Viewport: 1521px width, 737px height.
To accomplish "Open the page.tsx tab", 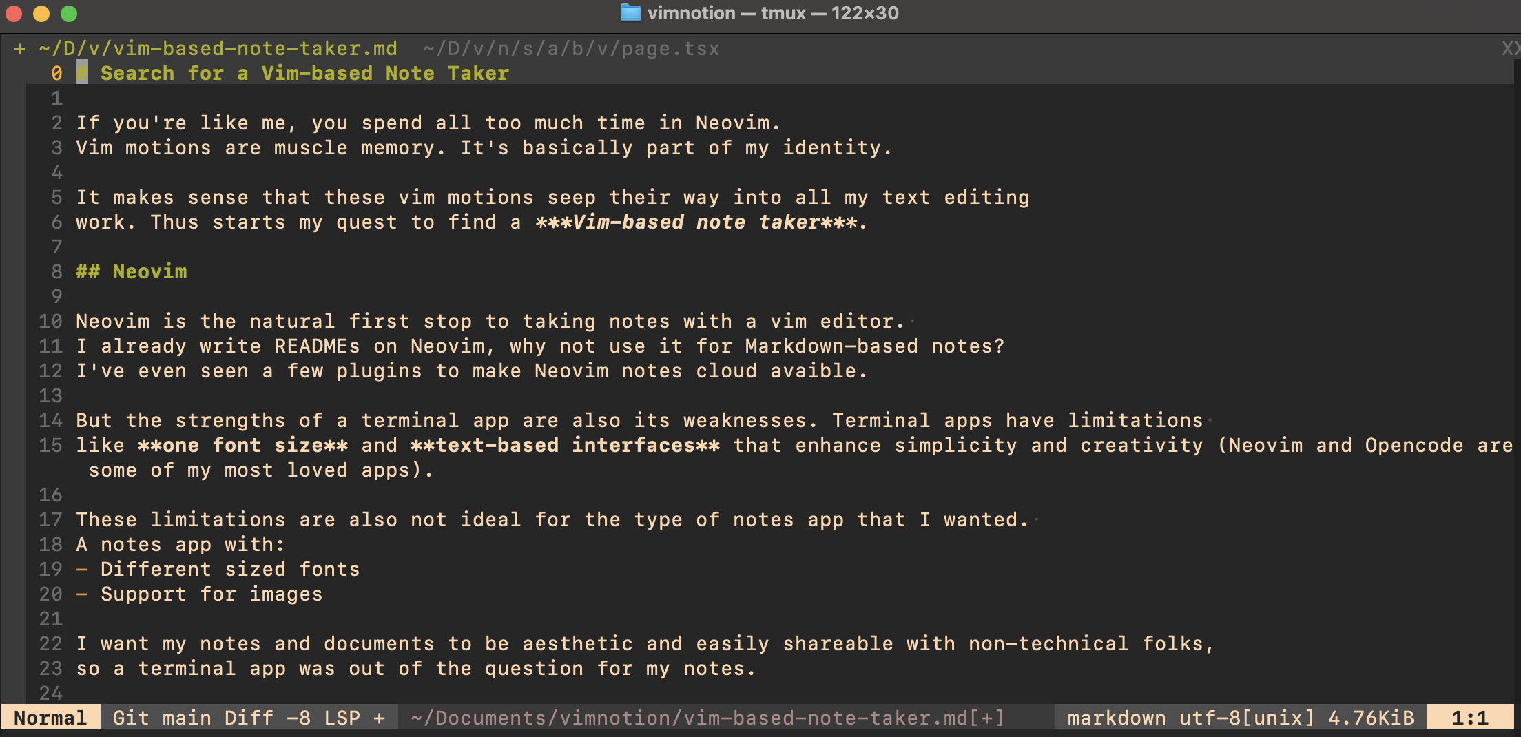I will click(x=571, y=49).
